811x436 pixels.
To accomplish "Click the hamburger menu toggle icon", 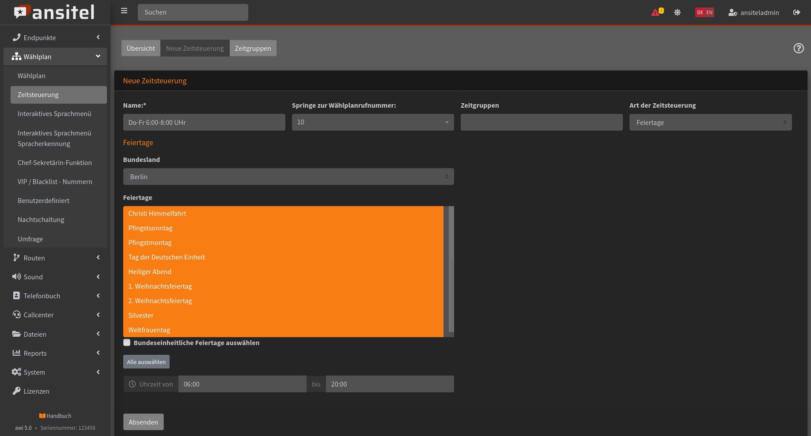I will pyautogui.click(x=124, y=11).
